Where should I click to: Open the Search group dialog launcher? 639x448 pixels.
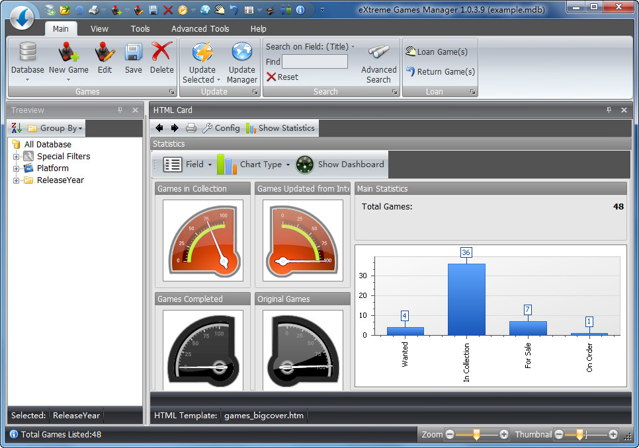394,92
